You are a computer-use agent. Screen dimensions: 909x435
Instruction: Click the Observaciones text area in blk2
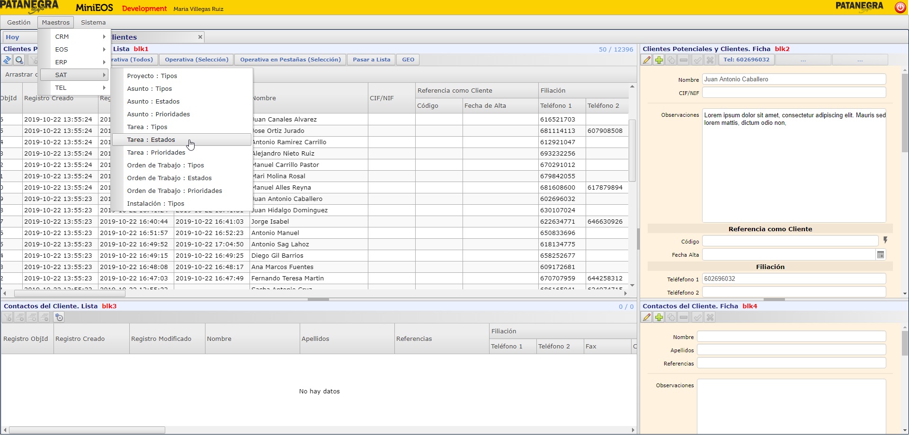(794, 166)
